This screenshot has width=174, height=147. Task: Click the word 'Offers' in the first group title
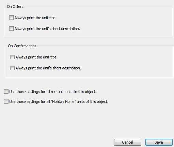[18, 6]
